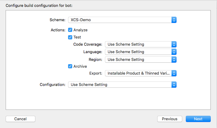Open Export 'Installable Product' dropdown

138,73
